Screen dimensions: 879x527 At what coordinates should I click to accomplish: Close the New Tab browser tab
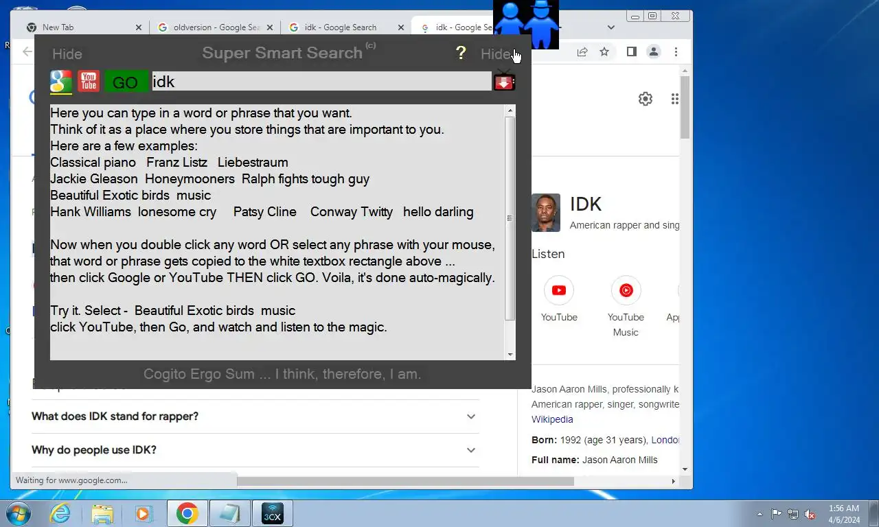click(x=139, y=27)
